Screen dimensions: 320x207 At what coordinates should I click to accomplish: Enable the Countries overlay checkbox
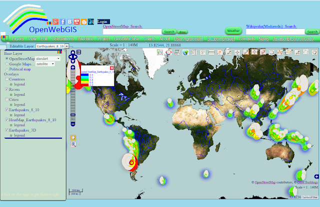[6, 79]
